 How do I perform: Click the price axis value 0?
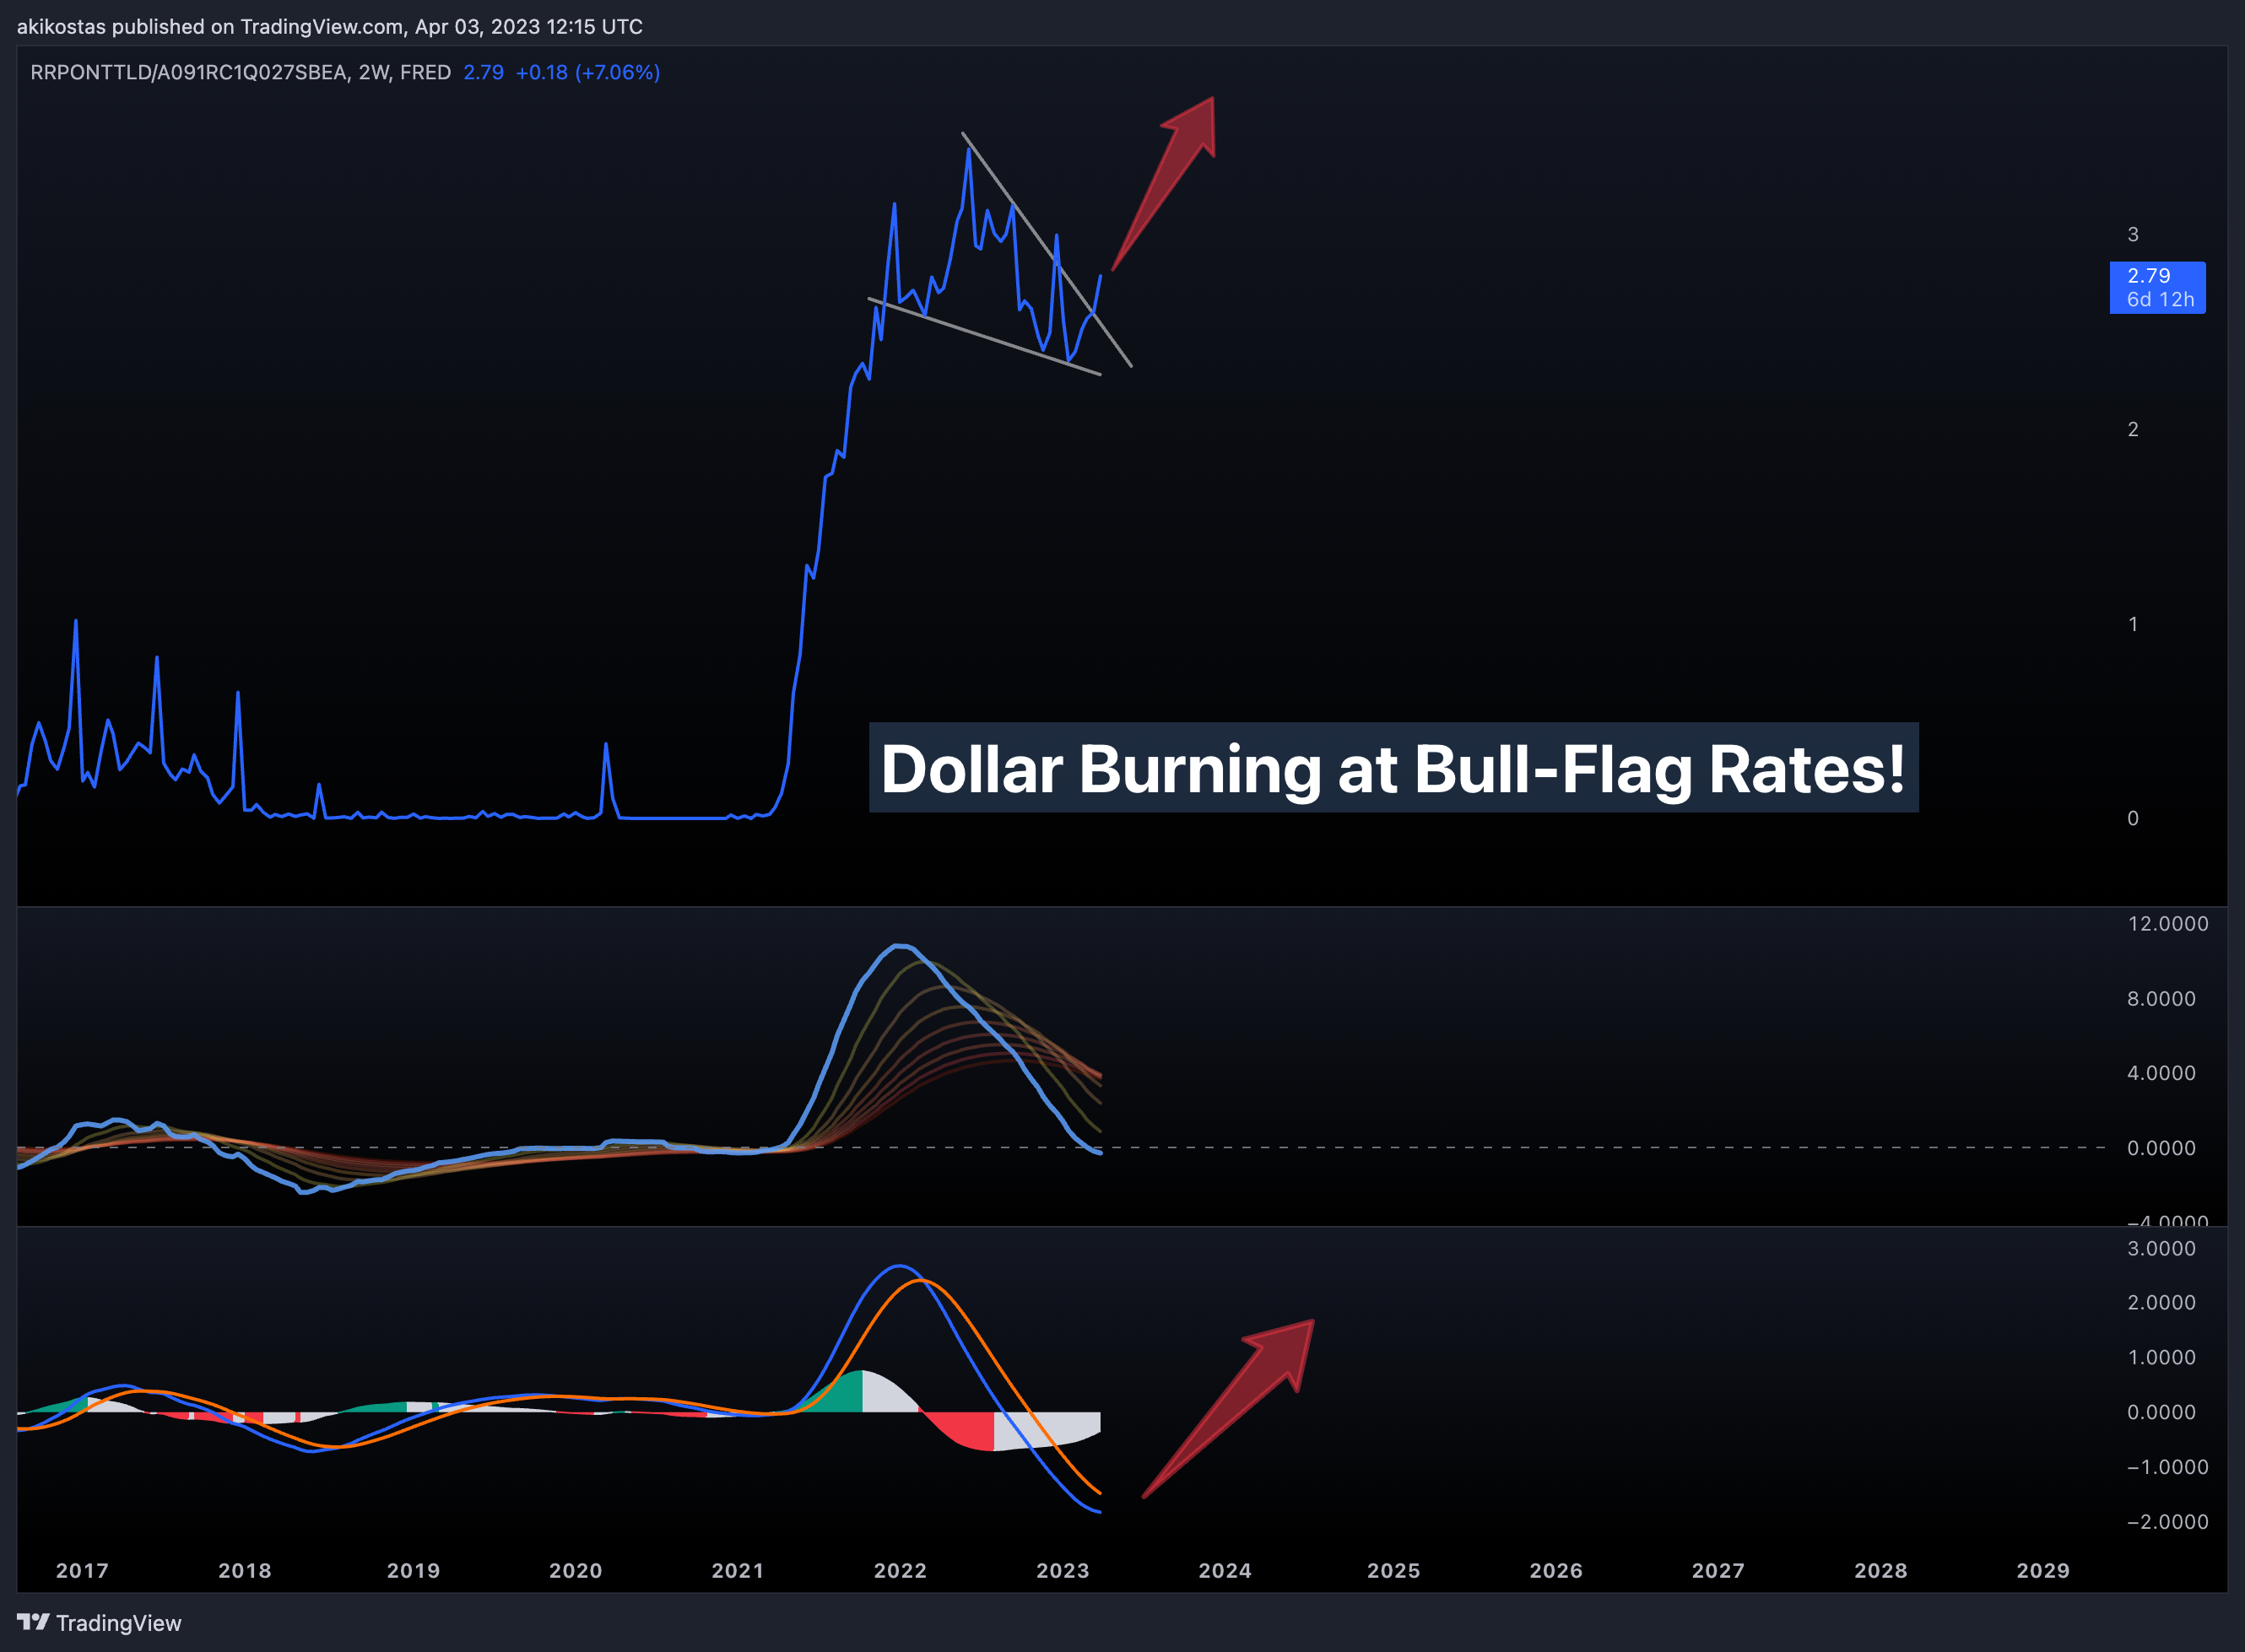point(2133,818)
